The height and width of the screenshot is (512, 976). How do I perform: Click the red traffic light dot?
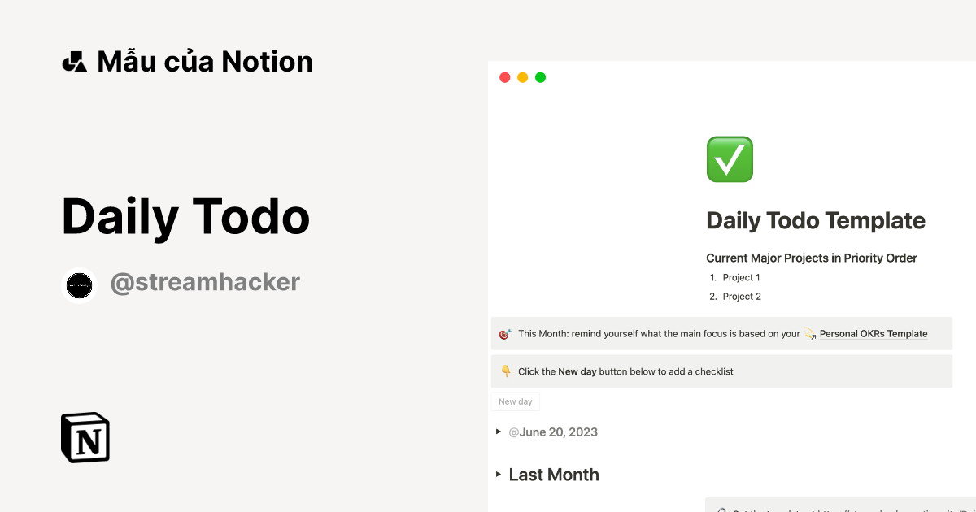(x=504, y=77)
